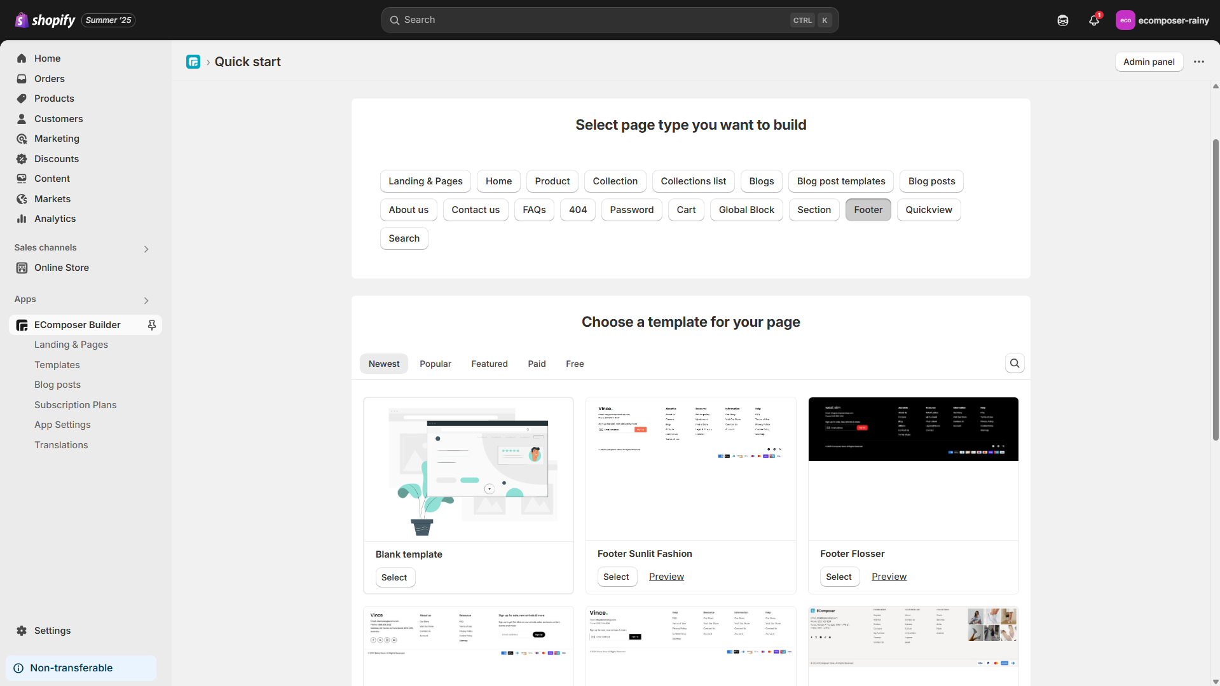Image resolution: width=1220 pixels, height=686 pixels.
Task: Open the notifications bell
Action: [x=1093, y=20]
